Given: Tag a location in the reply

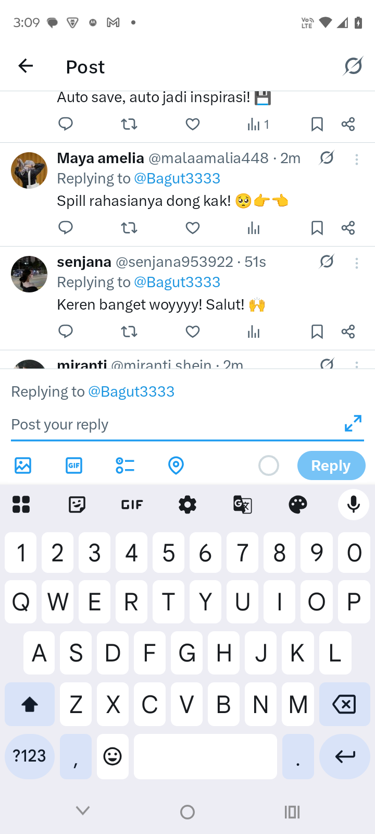Looking at the screenshot, I should [176, 465].
